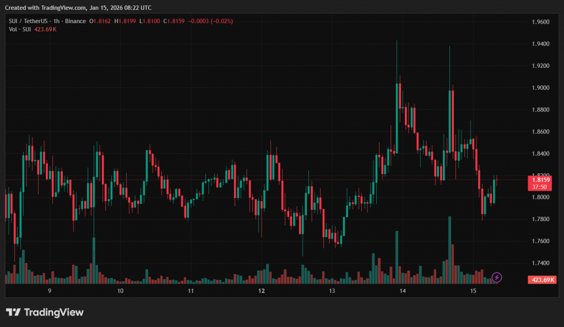This screenshot has width=564, height=327.
Task: Click the red change value −0.0003 (−0.02%)
Action: [x=210, y=21]
